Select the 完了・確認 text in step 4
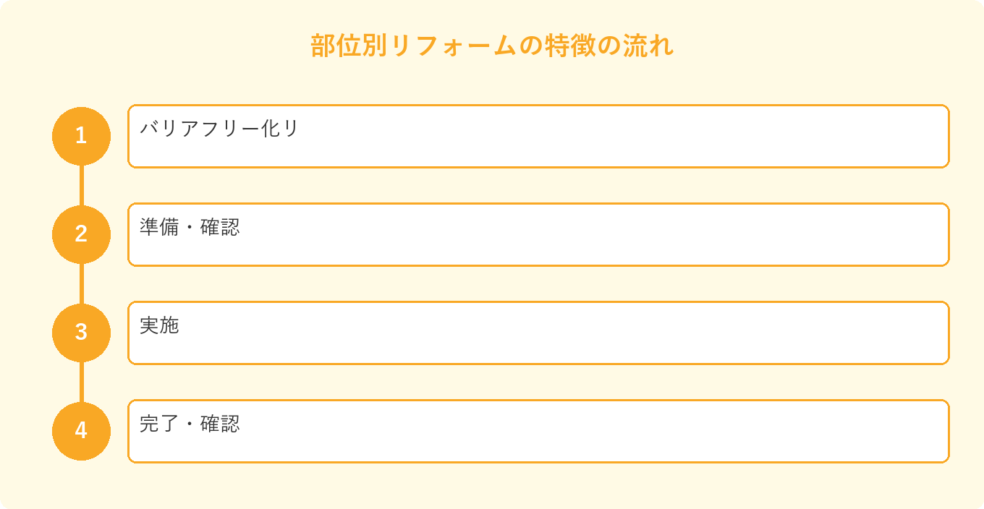This screenshot has width=984, height=509. (x=190, y=424)
